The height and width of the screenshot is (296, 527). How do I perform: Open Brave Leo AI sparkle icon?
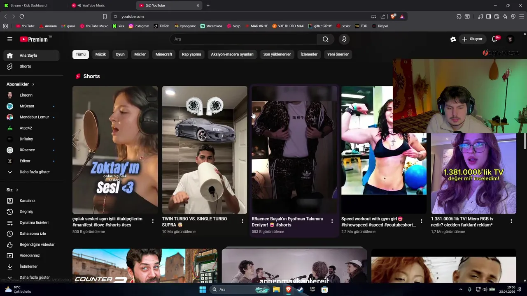tap(505, 16)
